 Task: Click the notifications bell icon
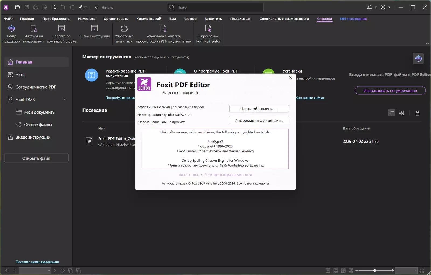[x=370, y=7]
